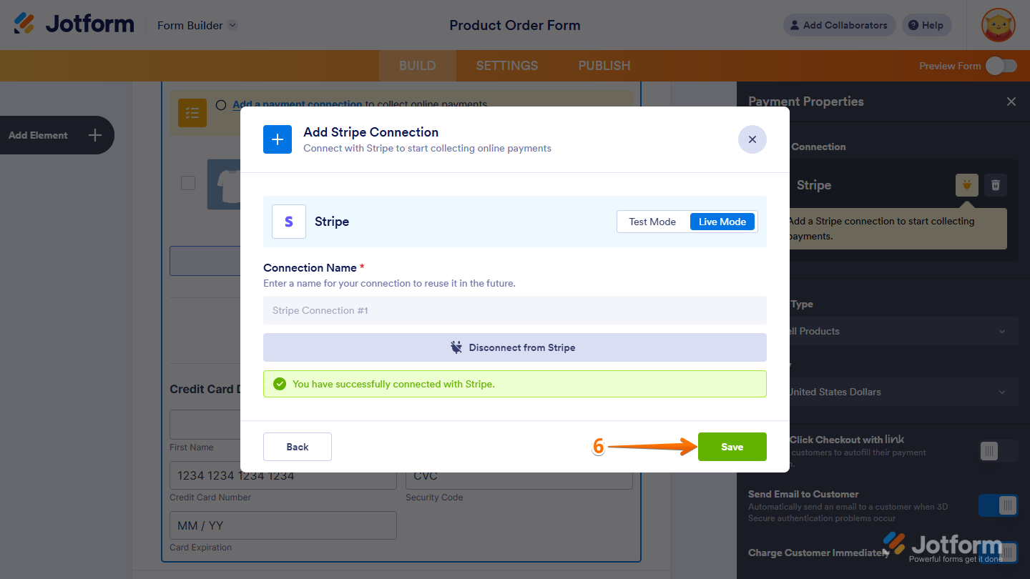The width and height of the screenshot is (1030, 579).
Task: Expand the Form Builder chevron menu
Action: point(231,25)
